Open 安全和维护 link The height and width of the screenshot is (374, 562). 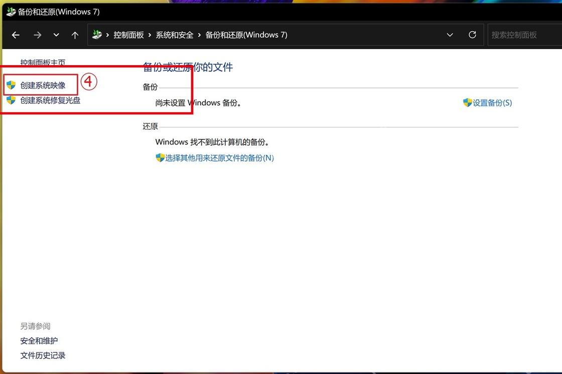coord(39,341)
